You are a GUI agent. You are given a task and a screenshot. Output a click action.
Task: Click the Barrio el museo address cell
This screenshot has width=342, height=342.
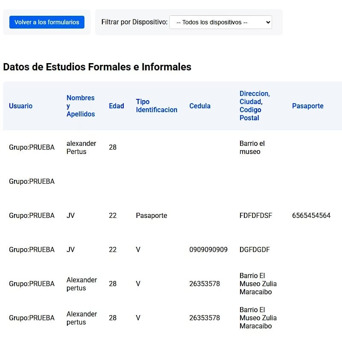[x=252, y=148]
